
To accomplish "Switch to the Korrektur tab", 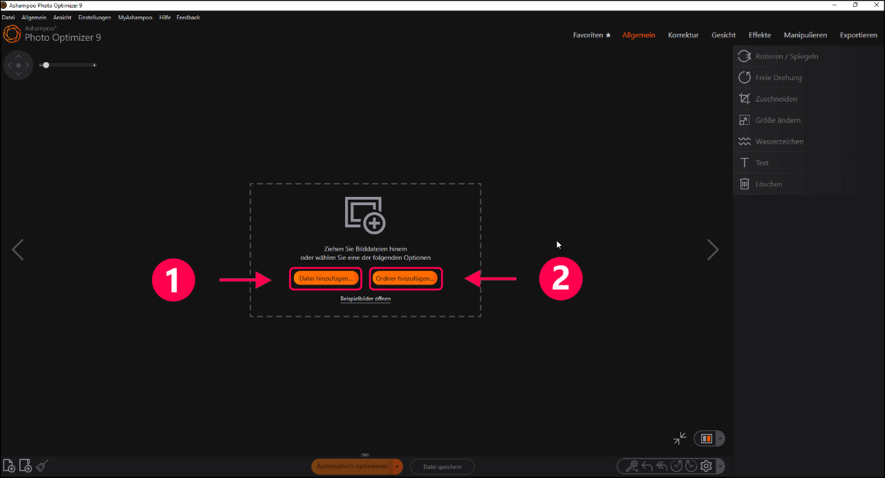I will coord(683,35).
